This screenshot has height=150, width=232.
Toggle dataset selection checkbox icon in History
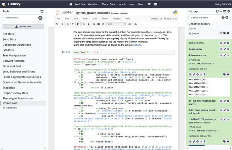pyautogui.click(x=221, y=33)
